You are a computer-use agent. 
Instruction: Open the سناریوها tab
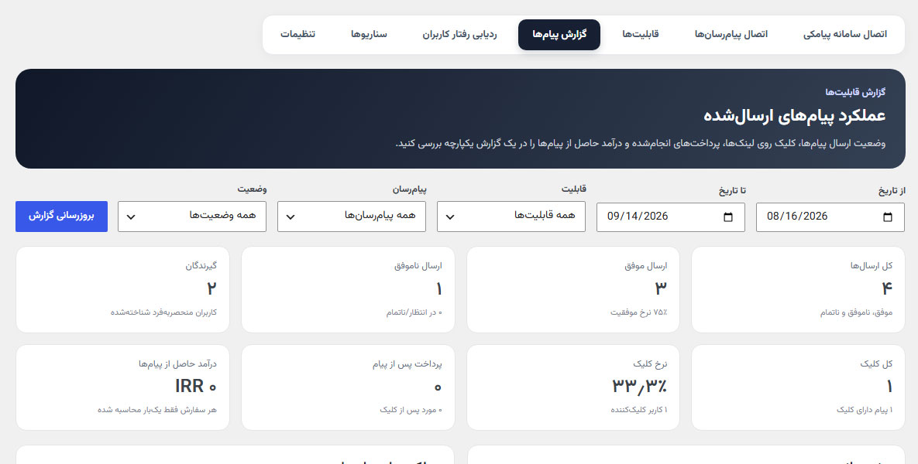369,34
